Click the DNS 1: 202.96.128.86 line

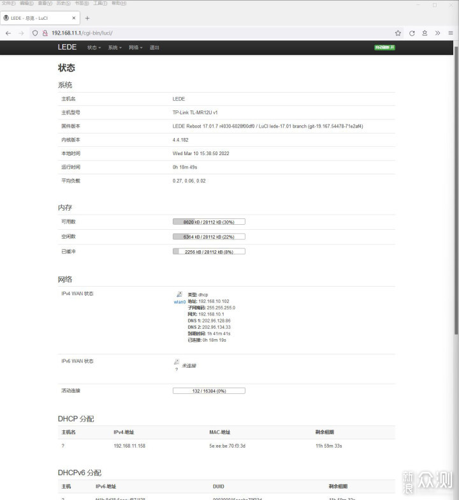click(x=209, y=321)
